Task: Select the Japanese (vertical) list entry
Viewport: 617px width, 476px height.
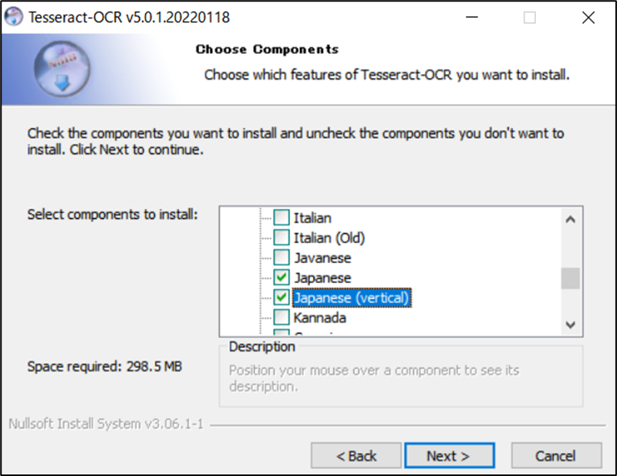Action: (352, 298)
